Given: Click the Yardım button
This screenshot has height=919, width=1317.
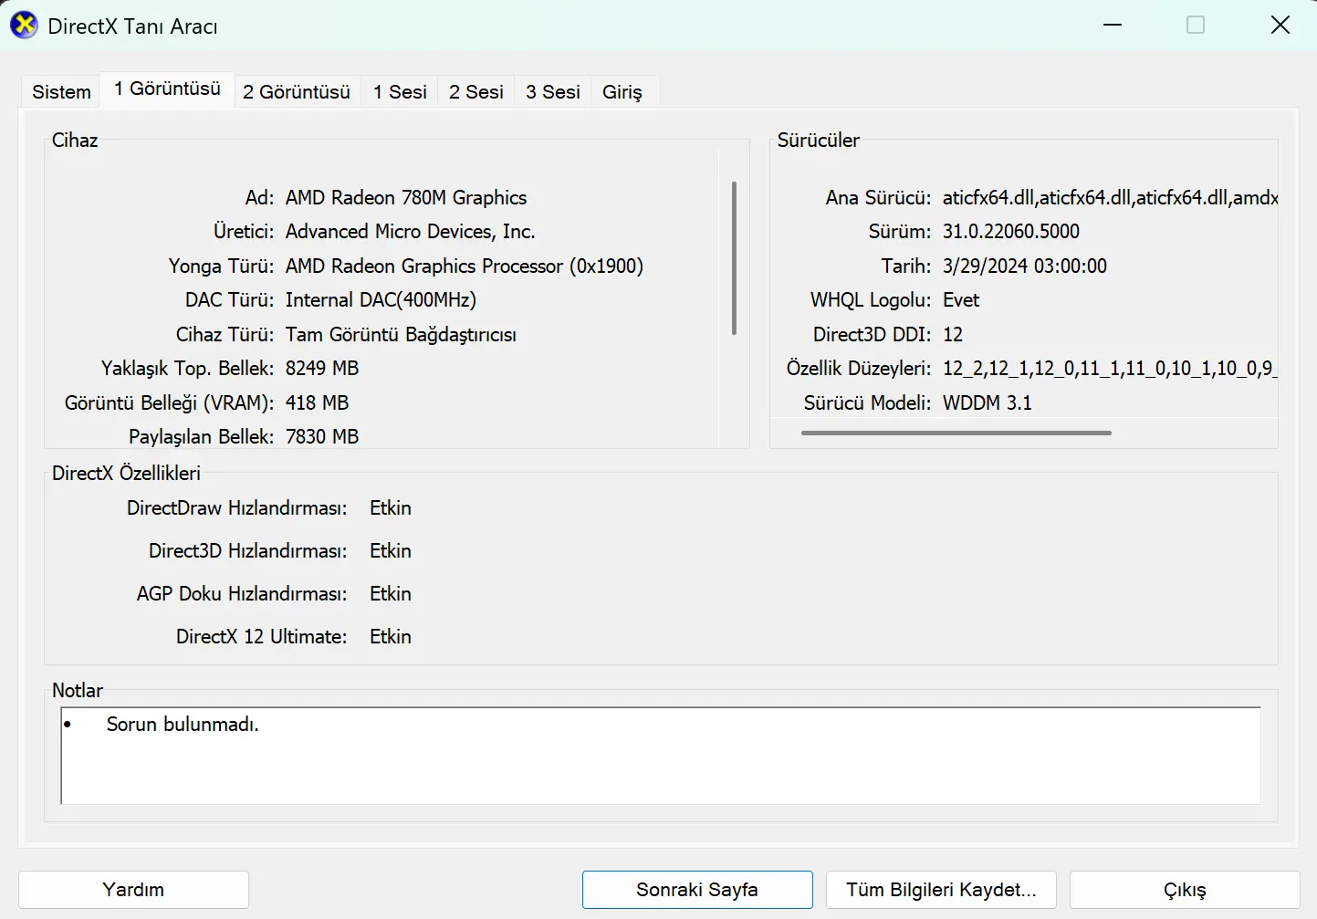Looking at the screenshot, I should point(133,890).
